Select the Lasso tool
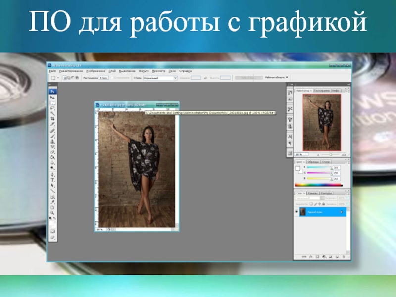396x297 pixels. (52, 109)
